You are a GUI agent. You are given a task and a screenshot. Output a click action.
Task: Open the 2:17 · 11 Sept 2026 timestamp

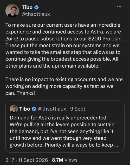click(x=27, y=160)
